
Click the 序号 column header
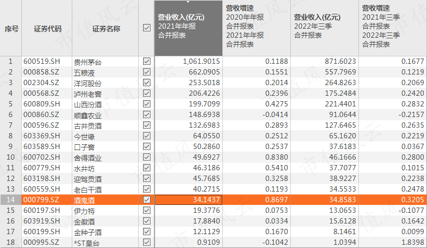(11, 28)
